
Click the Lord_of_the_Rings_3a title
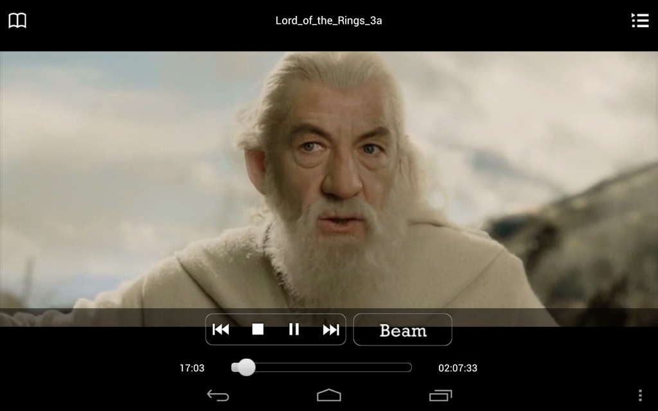coord(328,21)
